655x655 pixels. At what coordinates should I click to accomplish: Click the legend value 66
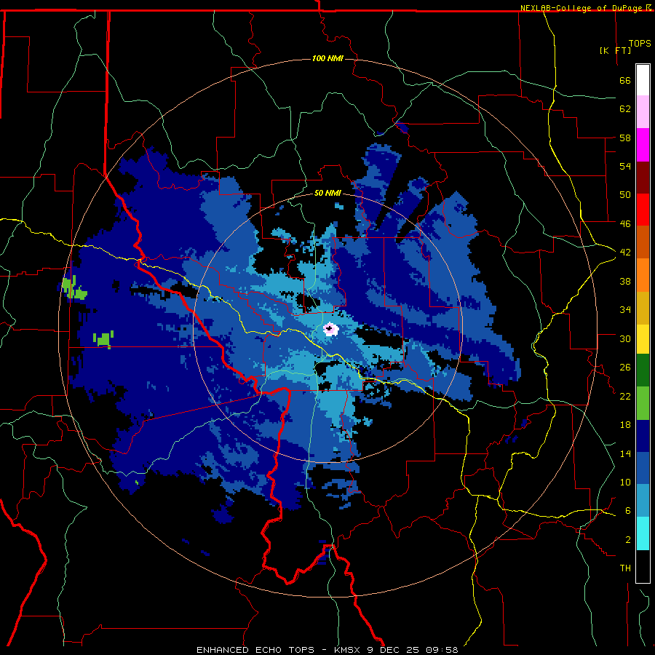tap(625, 81)
